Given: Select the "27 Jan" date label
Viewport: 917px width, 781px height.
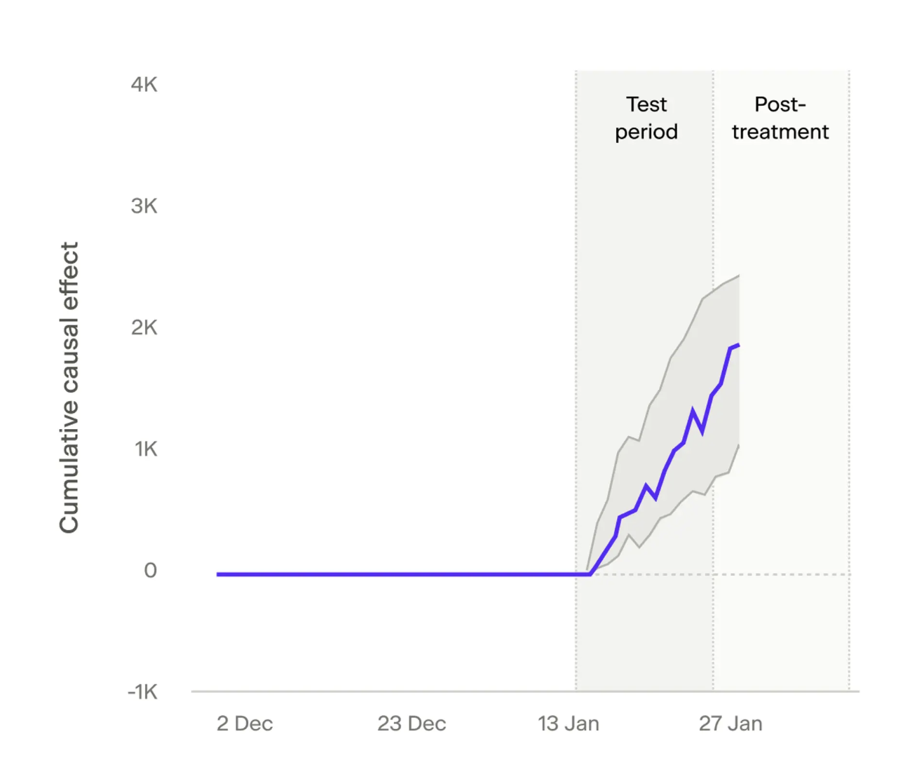Looking at the screenshot, I should (x=730, y=724).
